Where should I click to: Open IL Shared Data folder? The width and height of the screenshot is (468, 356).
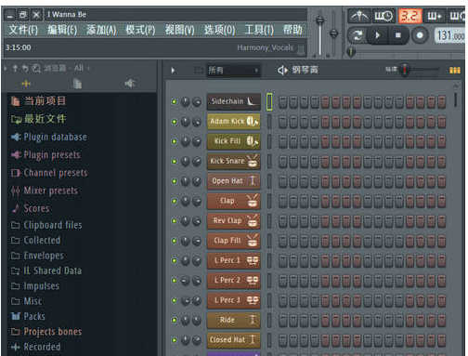(x=46, y=270)
